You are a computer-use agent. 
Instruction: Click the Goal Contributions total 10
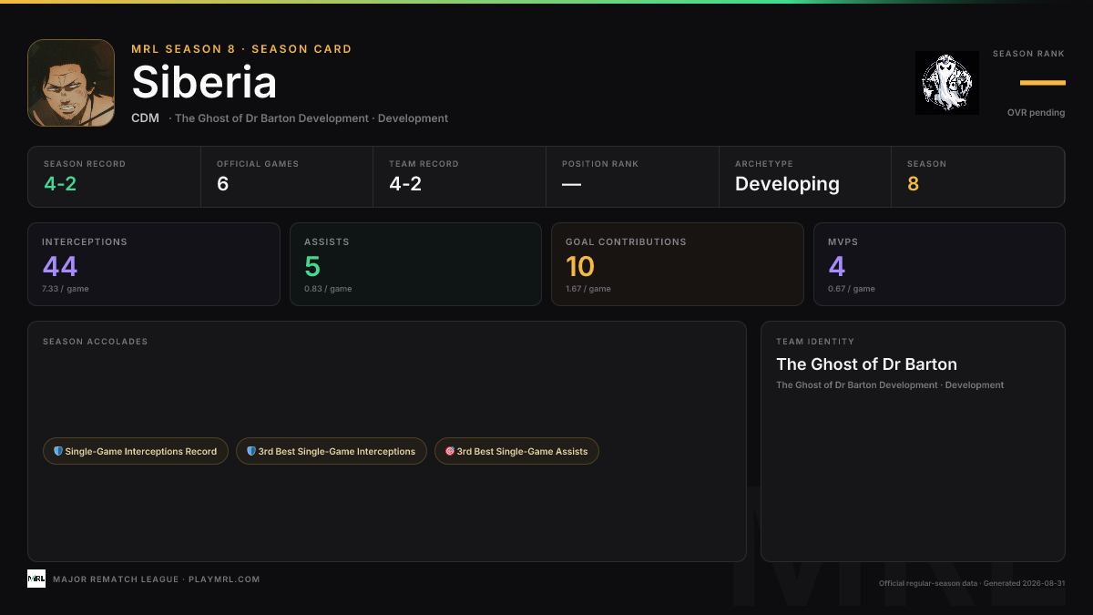[x=580, y=267]
